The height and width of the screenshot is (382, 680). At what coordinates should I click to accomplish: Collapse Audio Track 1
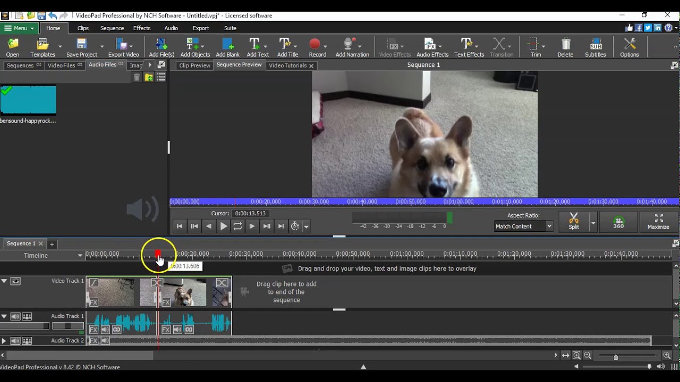tap(4, 317)
